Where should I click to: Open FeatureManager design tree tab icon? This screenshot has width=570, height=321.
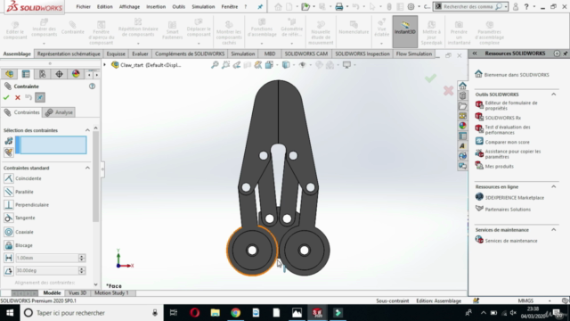click(x=9, y=74)
